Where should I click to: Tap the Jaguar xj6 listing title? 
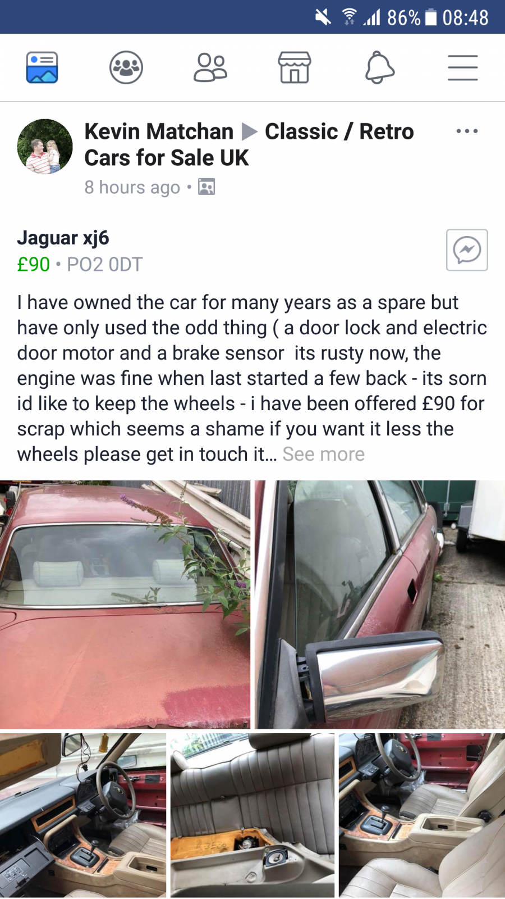pos(63,238)
